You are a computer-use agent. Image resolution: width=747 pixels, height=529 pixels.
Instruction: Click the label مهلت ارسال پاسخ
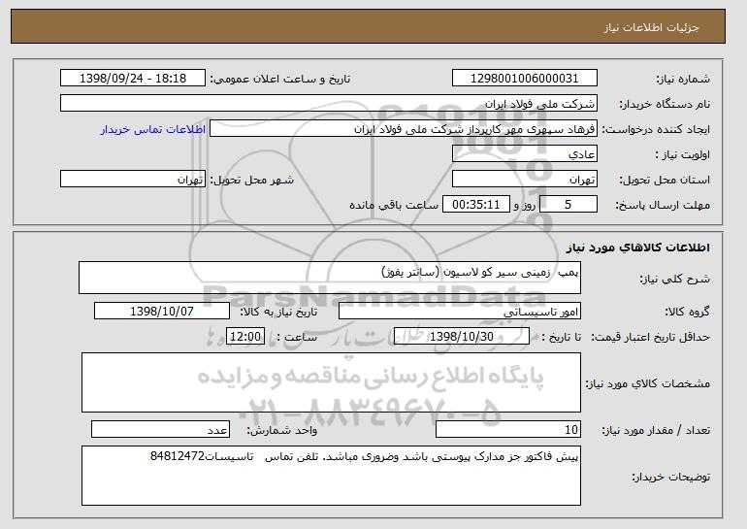pyautogui.click(x=663, y=205)
